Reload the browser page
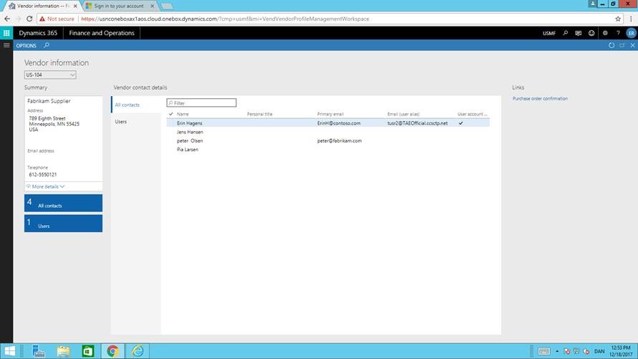 tap(29, 19)
